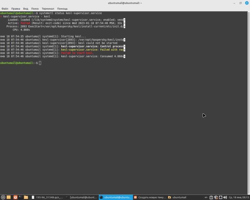Open the file manager panel launcher
Viewport: 250px width, 200px height.
[26, 197]
